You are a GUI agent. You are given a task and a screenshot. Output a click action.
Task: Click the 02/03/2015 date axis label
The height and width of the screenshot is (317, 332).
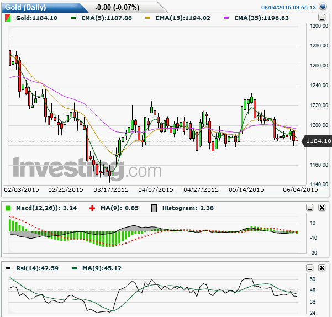[22, 189]
